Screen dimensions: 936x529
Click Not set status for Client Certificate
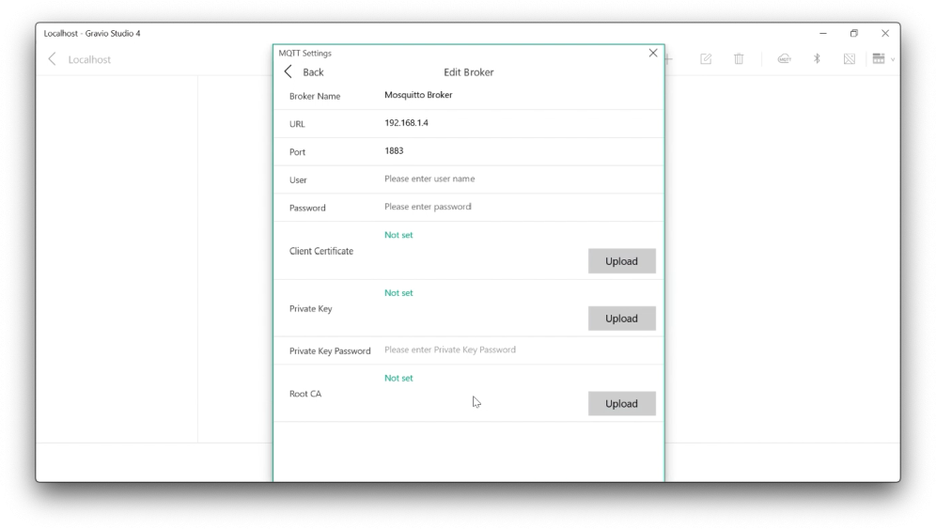pos(398,235)
